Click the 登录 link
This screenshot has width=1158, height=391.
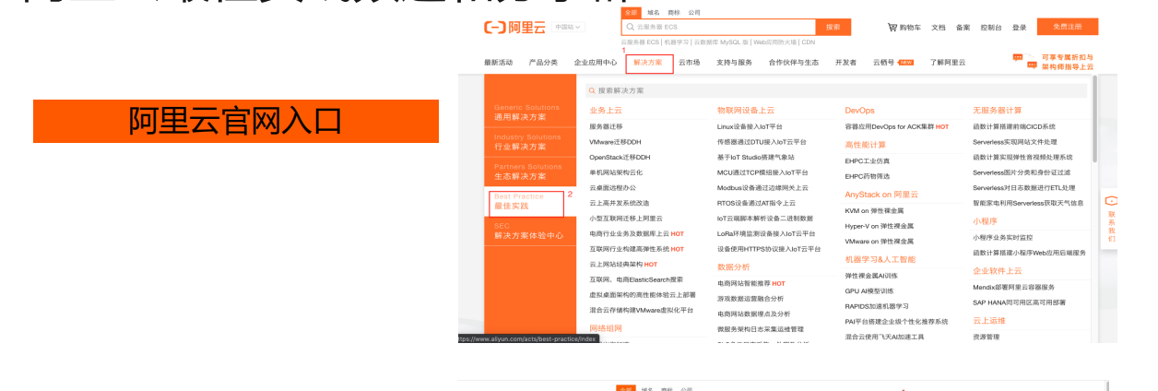1019,28
